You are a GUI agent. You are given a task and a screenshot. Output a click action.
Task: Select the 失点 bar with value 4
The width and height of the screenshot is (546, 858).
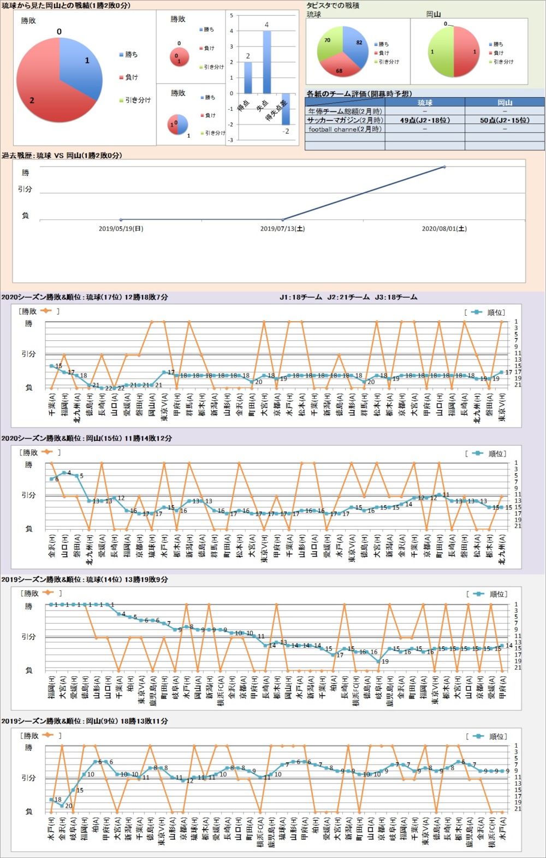266,62
